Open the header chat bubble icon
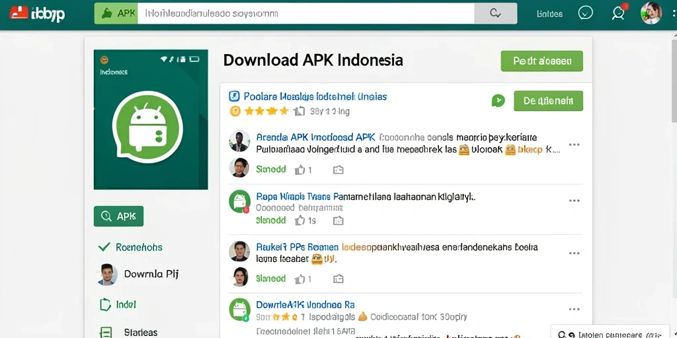The width and height of the screenshot is (677, 338). click(585, 13)
